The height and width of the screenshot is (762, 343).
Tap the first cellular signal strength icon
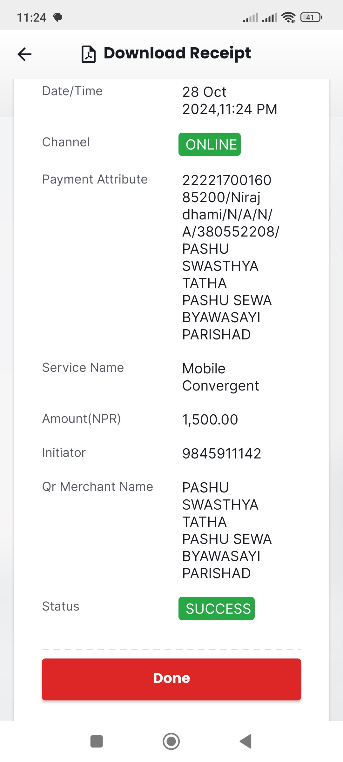(250, 17)
